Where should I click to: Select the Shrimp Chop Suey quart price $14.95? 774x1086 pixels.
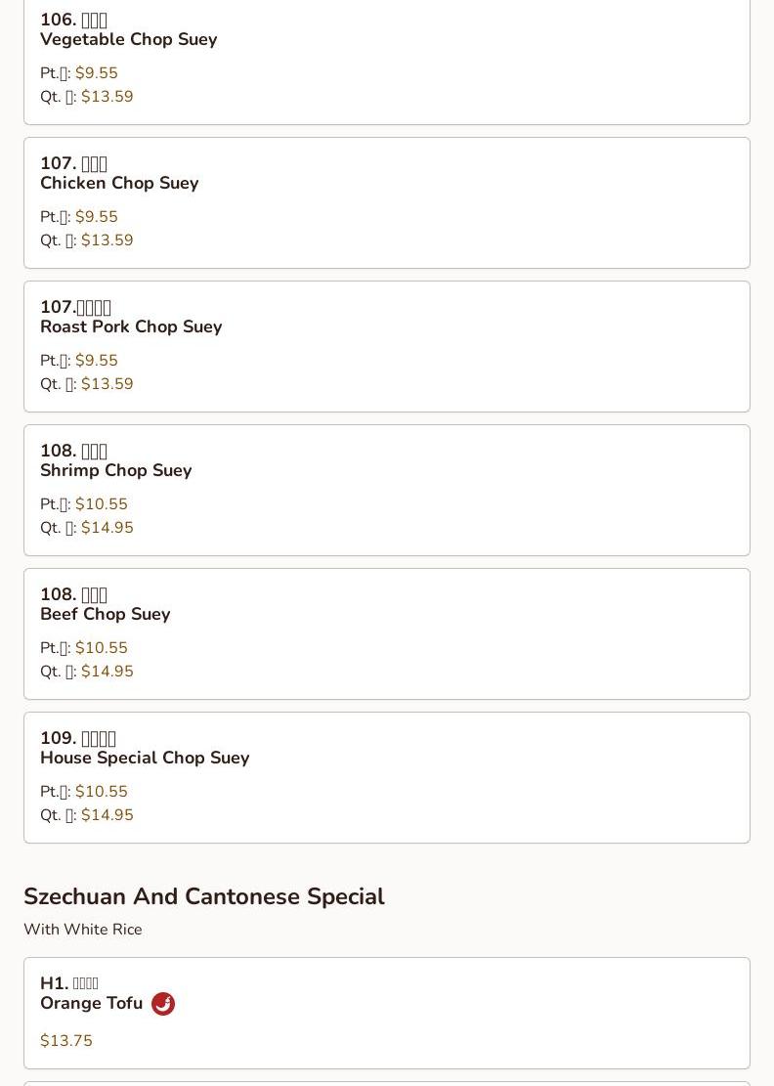[107, 527]
